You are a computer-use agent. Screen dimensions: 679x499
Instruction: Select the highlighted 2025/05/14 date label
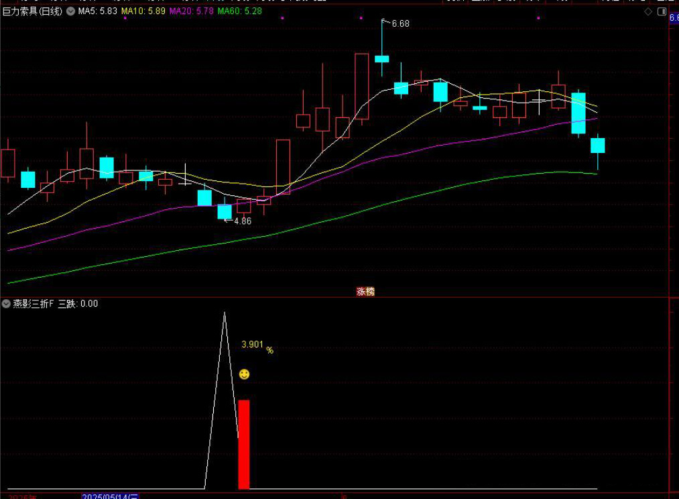click(110, 496)
